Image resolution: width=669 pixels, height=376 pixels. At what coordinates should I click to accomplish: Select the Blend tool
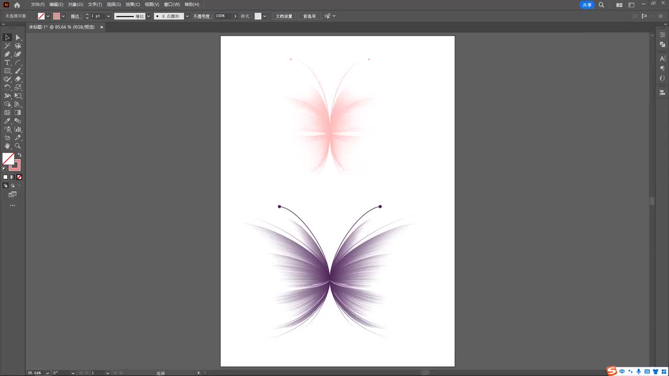tap(18, 121)
